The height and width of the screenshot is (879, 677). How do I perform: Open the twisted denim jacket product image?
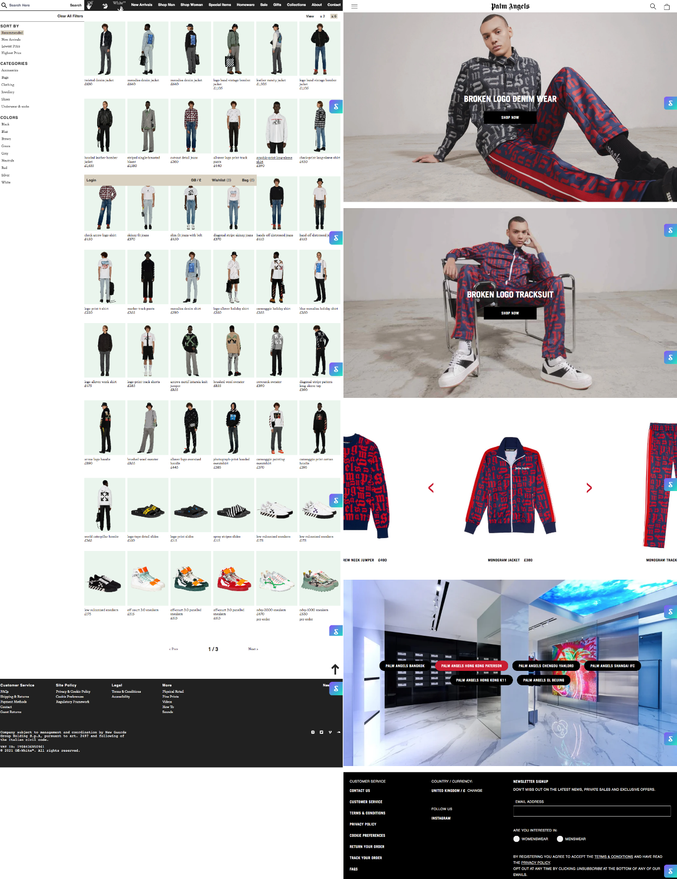(x=105, y=49)
